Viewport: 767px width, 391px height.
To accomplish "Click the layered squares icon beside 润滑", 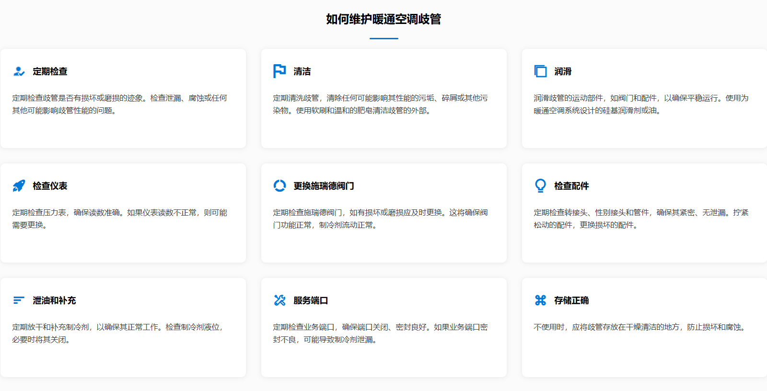I will pos(540,71).
